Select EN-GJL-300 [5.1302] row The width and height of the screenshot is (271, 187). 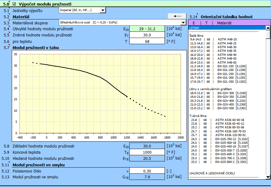[227, 78]
